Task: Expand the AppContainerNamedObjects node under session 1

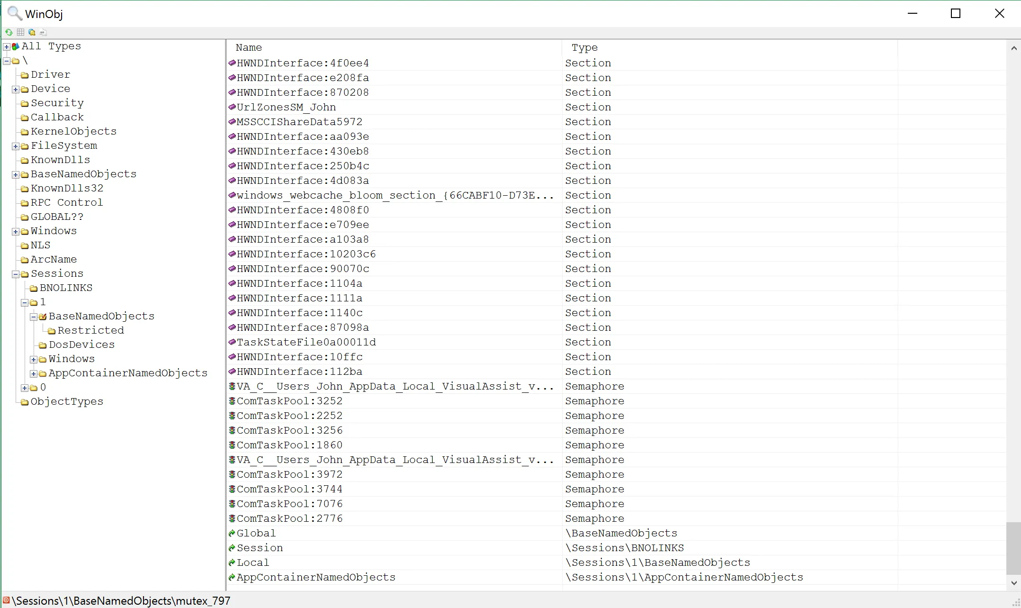Action: (x=34, y=374)
